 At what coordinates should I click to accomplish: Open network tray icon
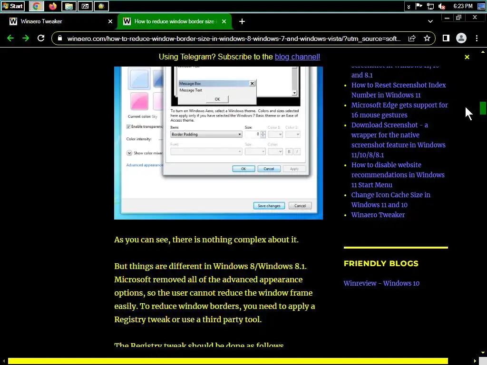click(430, 6)
